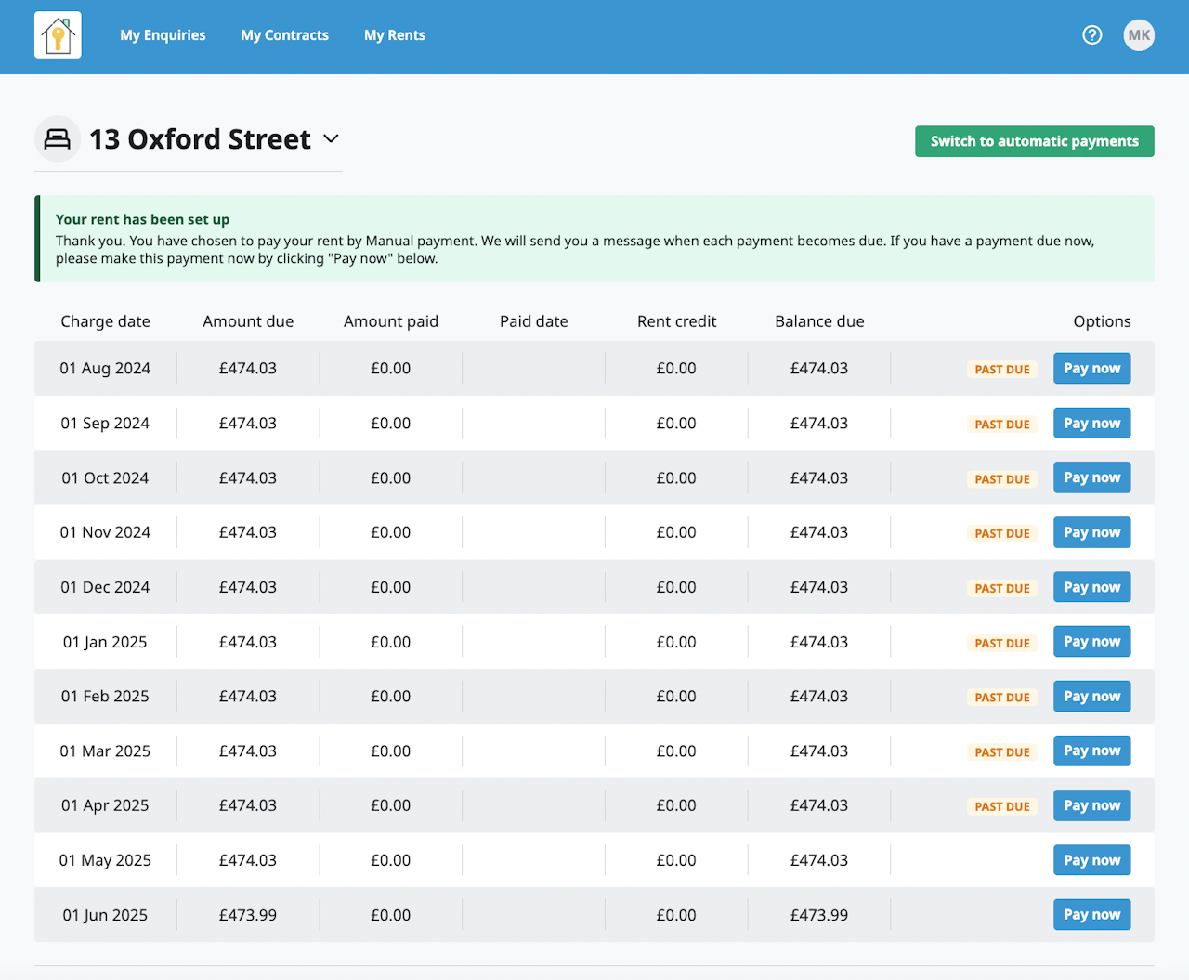
Task: Expand the 13 Oxford Street property dropdown
Action: click(x=331, y=139)
